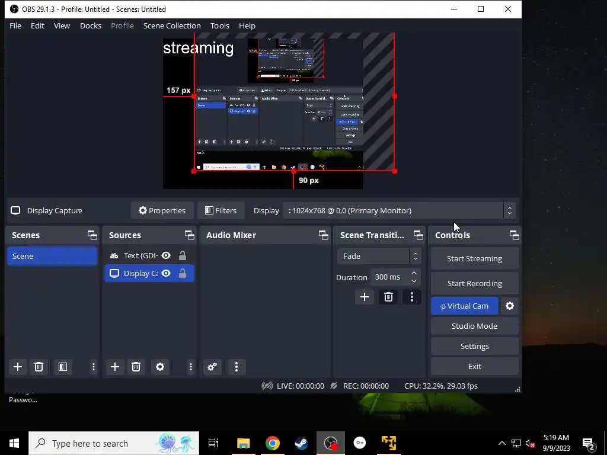The width and height of the screenshot is (607, 455).
Task: Open the View menu
Action: (62, 25)
